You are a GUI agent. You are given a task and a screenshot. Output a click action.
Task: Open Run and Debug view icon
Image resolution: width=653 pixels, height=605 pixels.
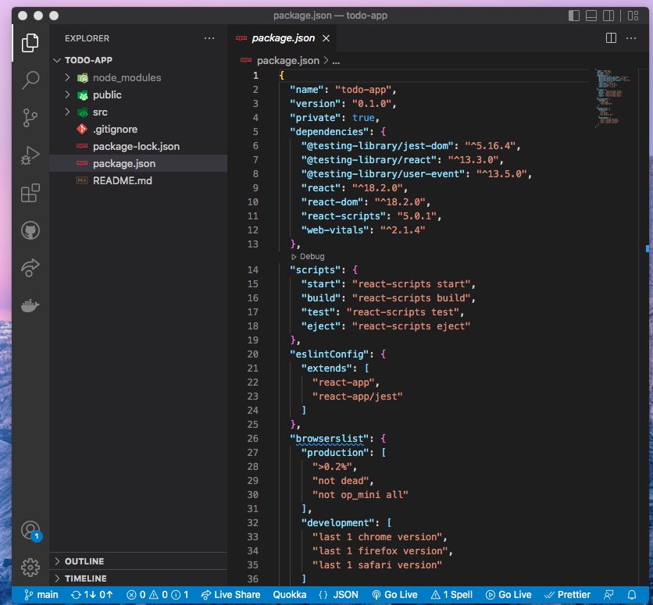(30, 155)
